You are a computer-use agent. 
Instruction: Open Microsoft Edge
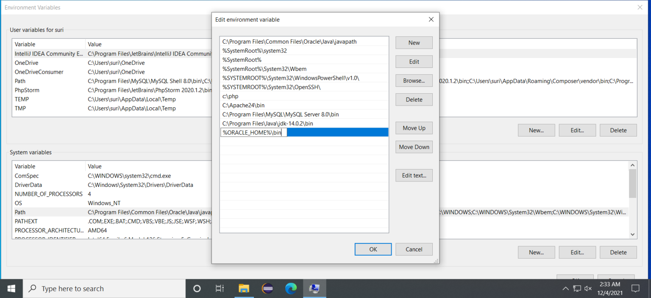[291, 289]
